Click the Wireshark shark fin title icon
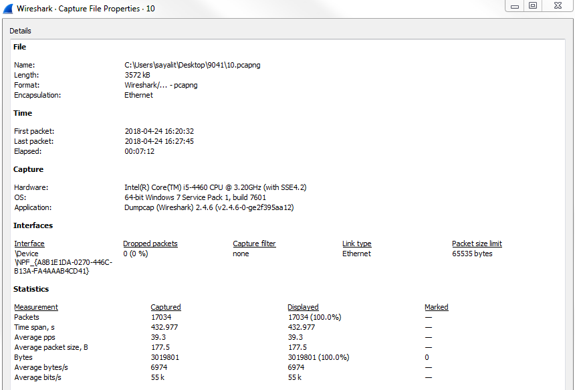This screenshot has width=575, height=390. pyautogui.click(x=8, y=9)
